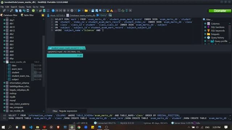This screenshot has height=130, width=232.
Task: Click the Wrap long lines toolbar icon
Action: (x=119, y=10)
